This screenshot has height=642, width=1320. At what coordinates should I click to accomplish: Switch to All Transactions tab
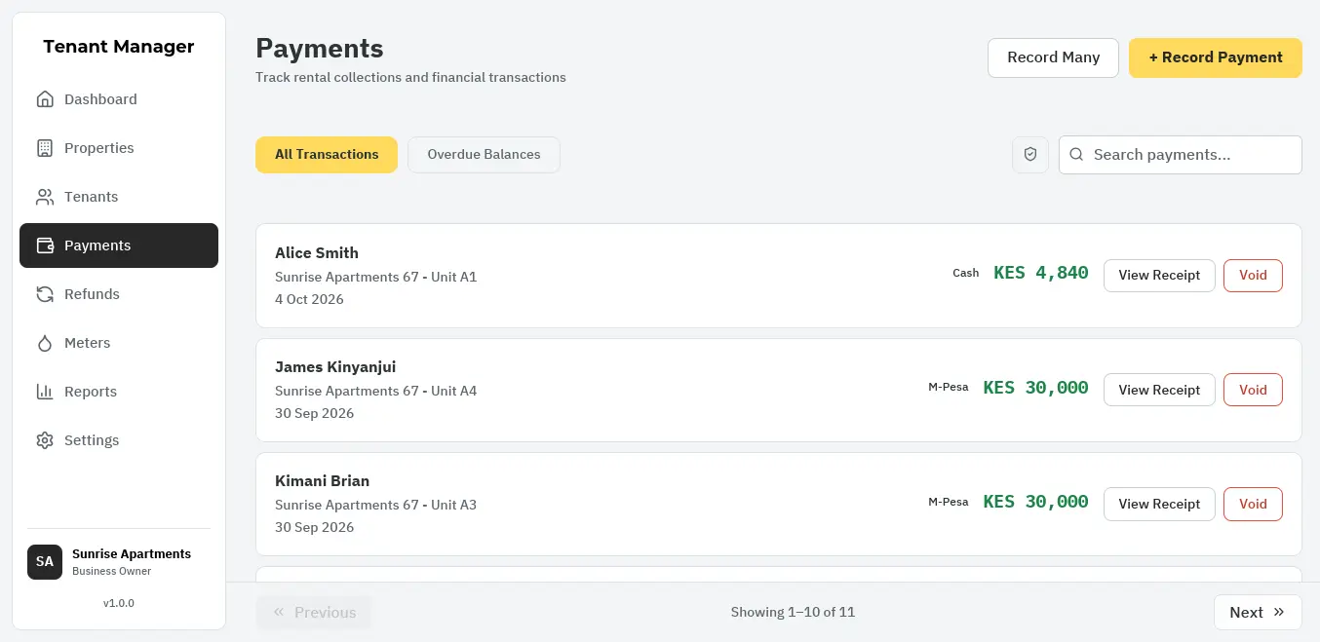tap(327, 155)
